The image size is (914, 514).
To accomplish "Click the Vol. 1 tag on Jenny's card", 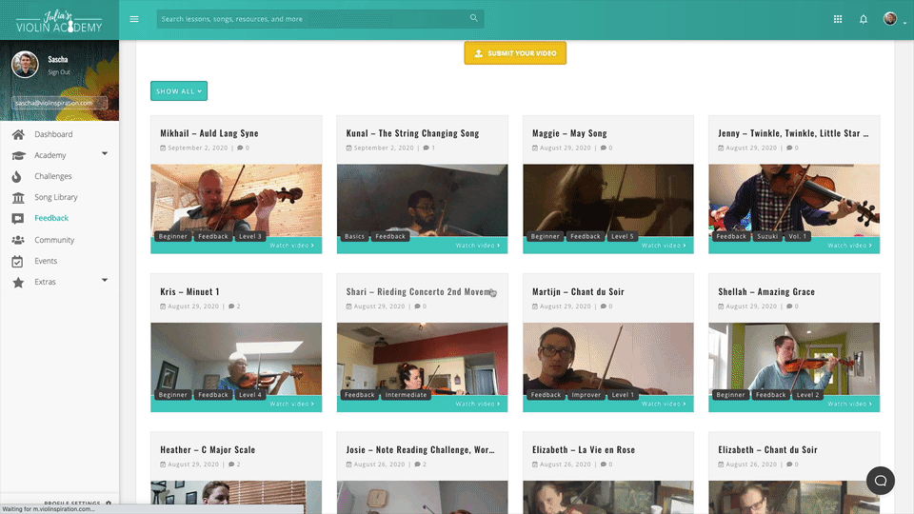I will 798,237.
